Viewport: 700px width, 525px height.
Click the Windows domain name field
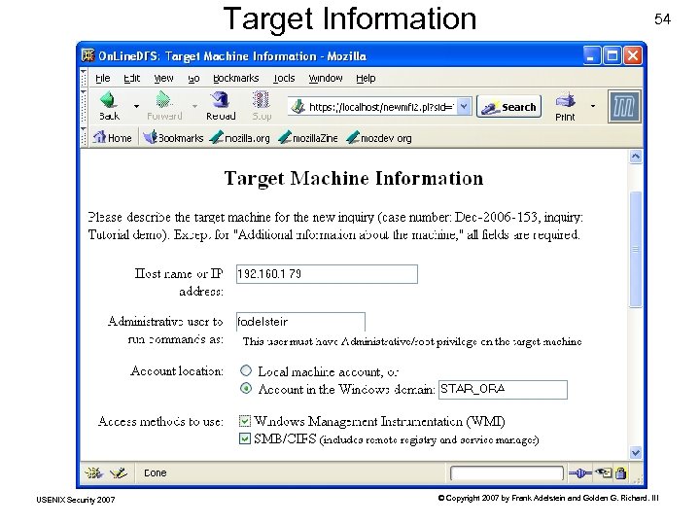pos(504,389)
